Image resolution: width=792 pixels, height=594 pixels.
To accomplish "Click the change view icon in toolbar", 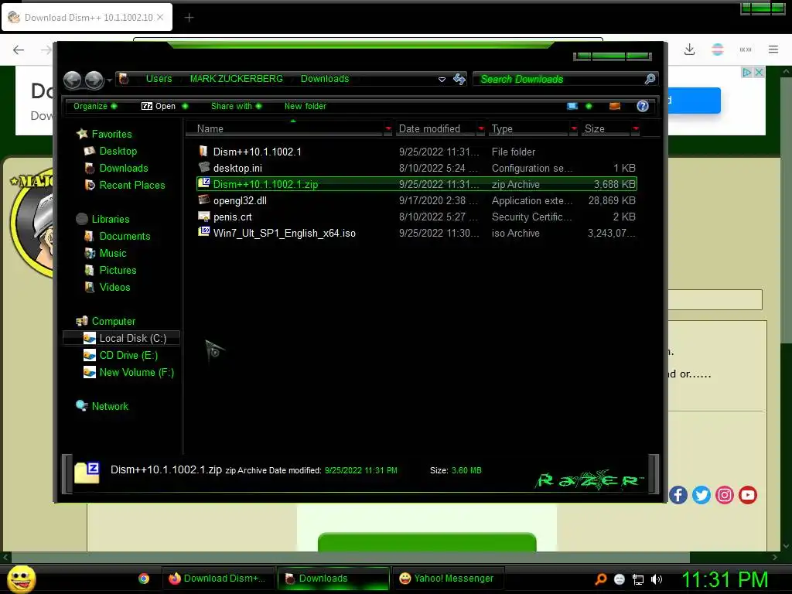I will (x=572, y=106).
